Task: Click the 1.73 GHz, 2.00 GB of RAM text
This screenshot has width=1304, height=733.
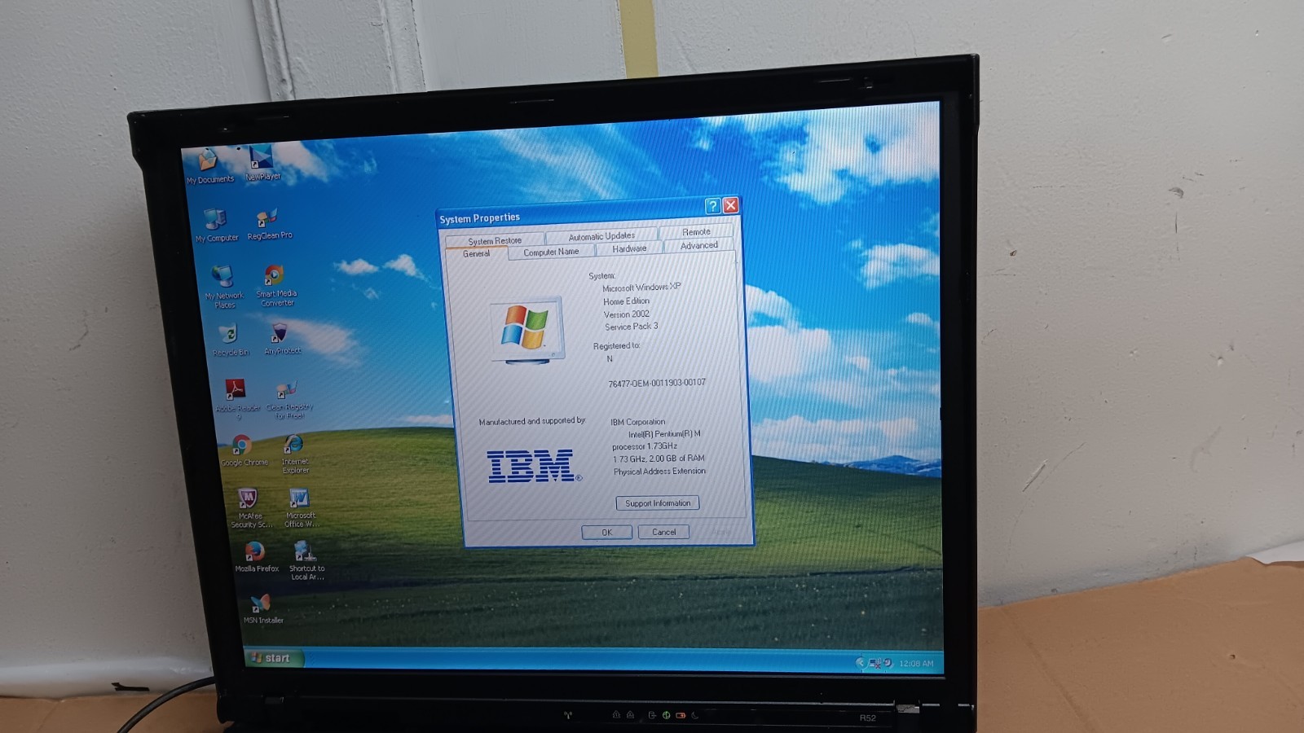Action: coord(659,459)
